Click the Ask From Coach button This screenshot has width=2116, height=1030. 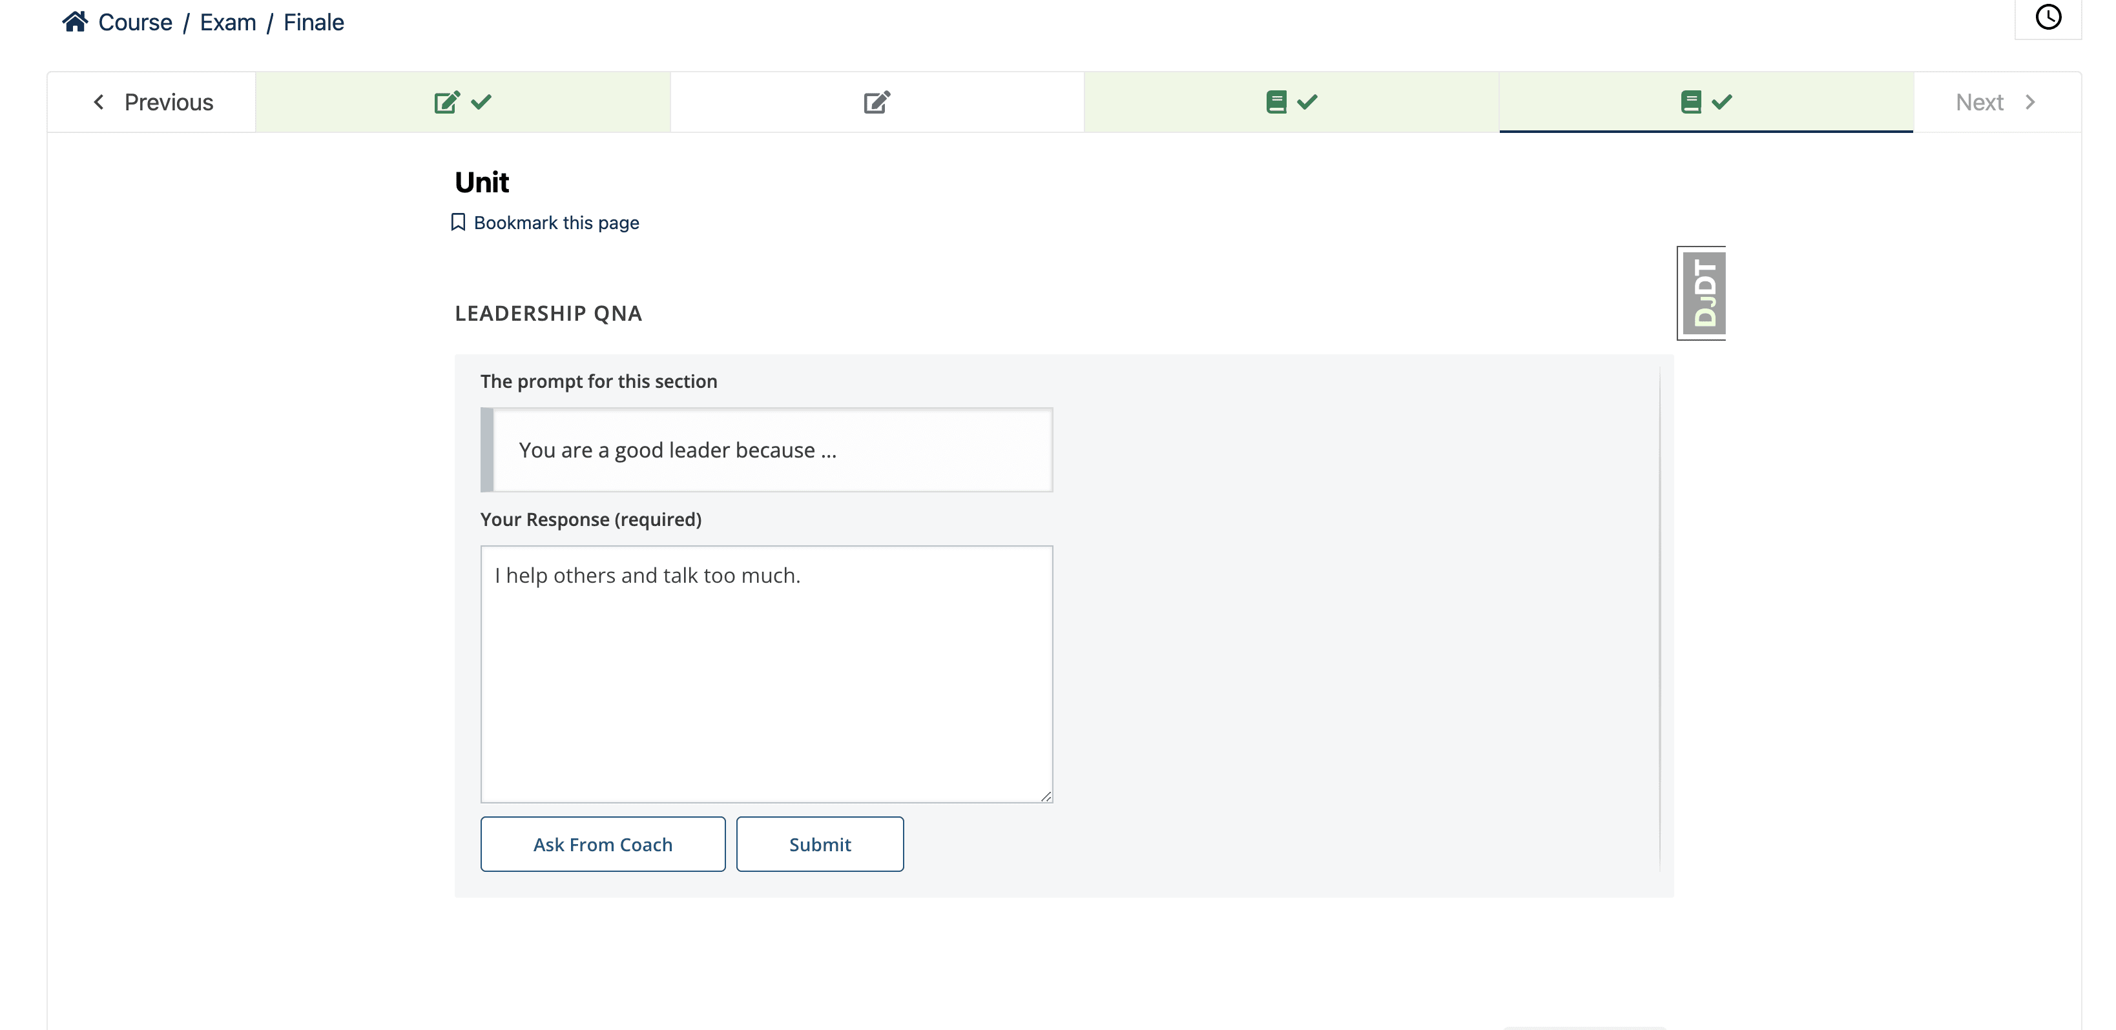pyautogui.click(x=602, y=843)
